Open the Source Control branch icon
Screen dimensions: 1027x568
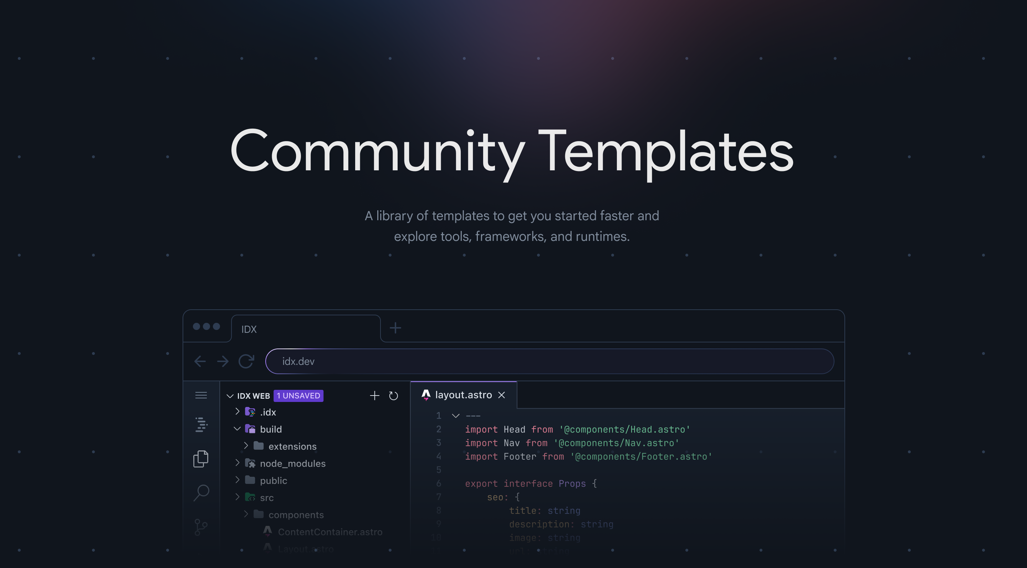(201, 527)
